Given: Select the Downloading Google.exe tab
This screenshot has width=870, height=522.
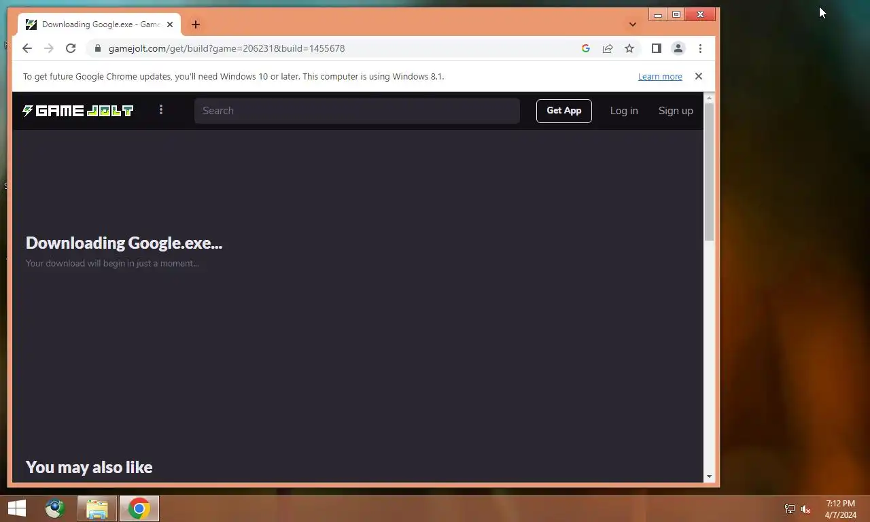Looking at the screenshot, I should 99,24.
